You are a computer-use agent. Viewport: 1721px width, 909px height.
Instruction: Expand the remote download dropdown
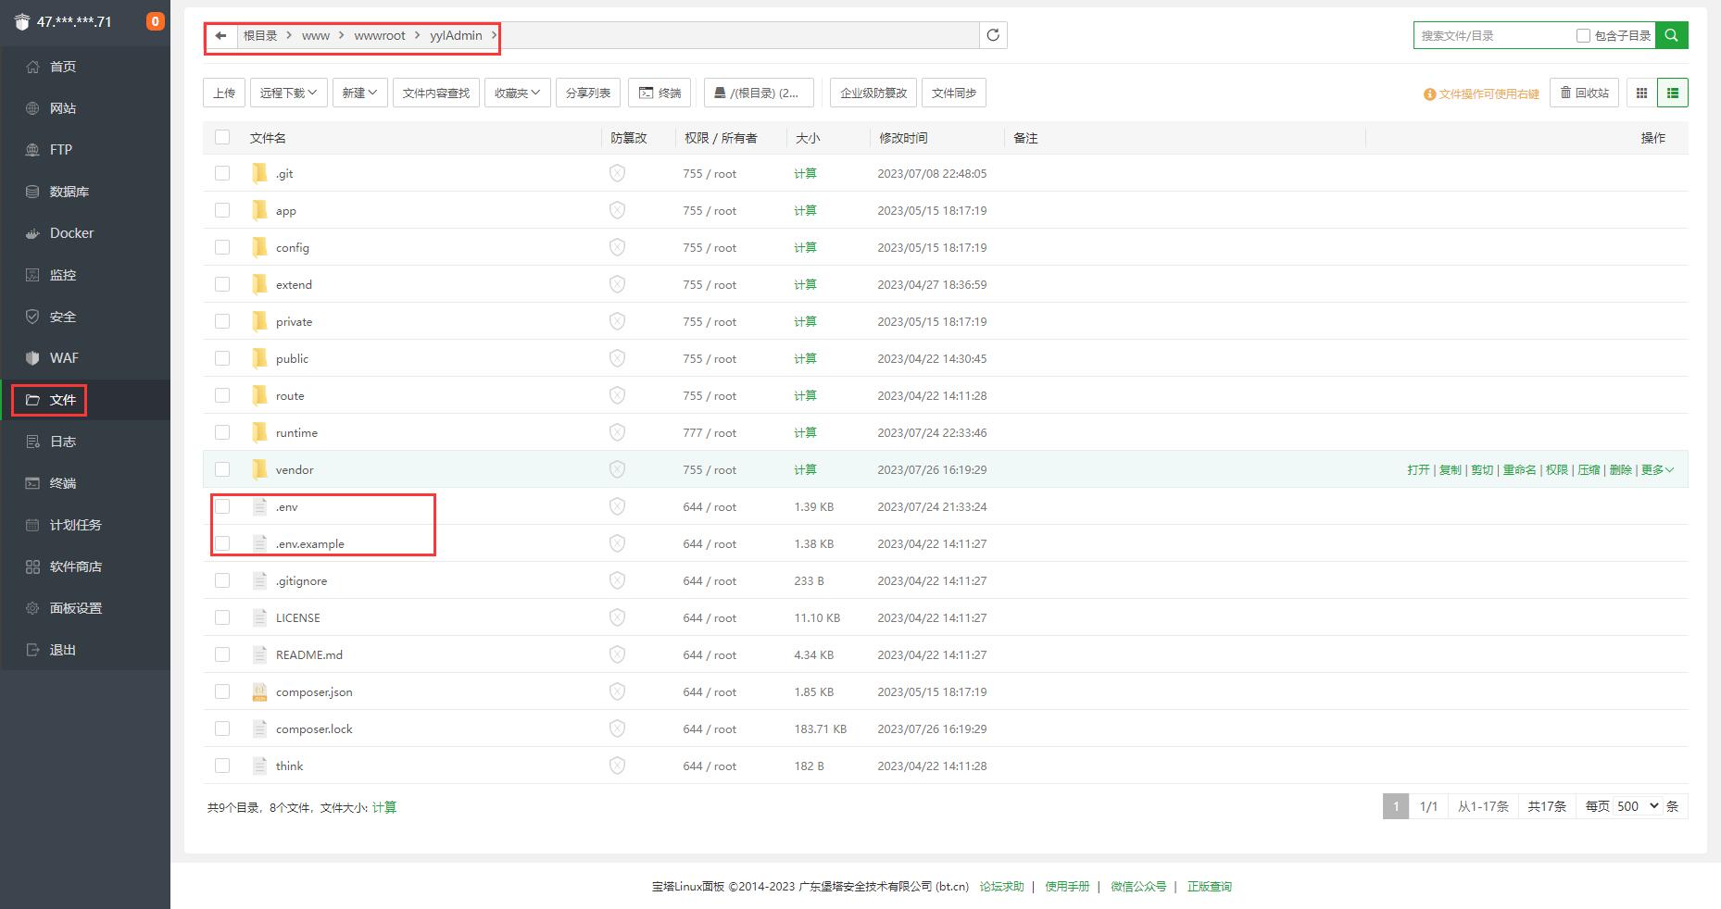point(288,93)
